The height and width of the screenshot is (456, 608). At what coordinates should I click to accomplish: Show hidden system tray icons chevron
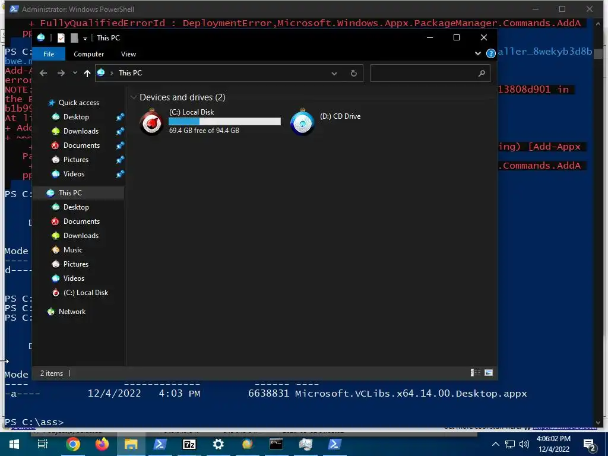tap(496, 444)
